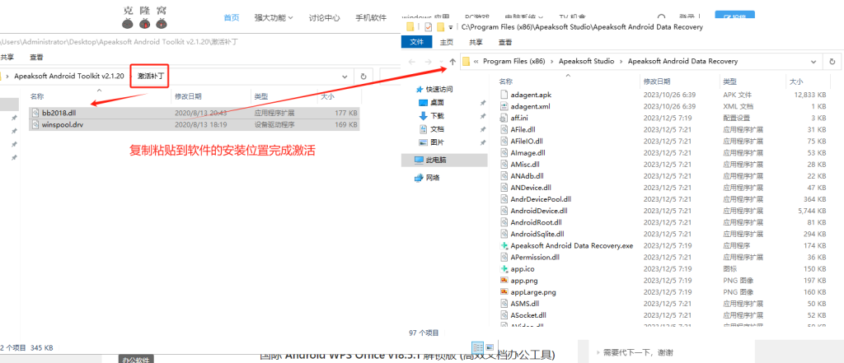The image size is (844, 363).
Task: Open the 需要代下一下,谢谢 post link
Action: [x=638, y=353]
